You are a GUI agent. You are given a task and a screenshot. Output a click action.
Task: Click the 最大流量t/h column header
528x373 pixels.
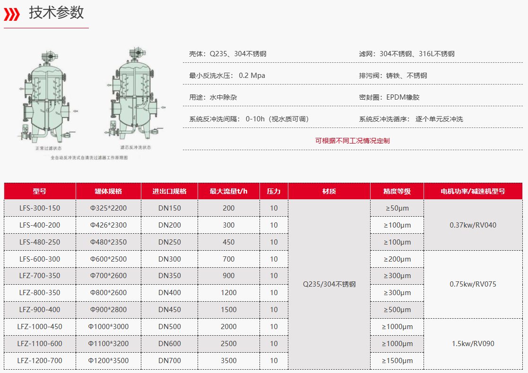228,191
